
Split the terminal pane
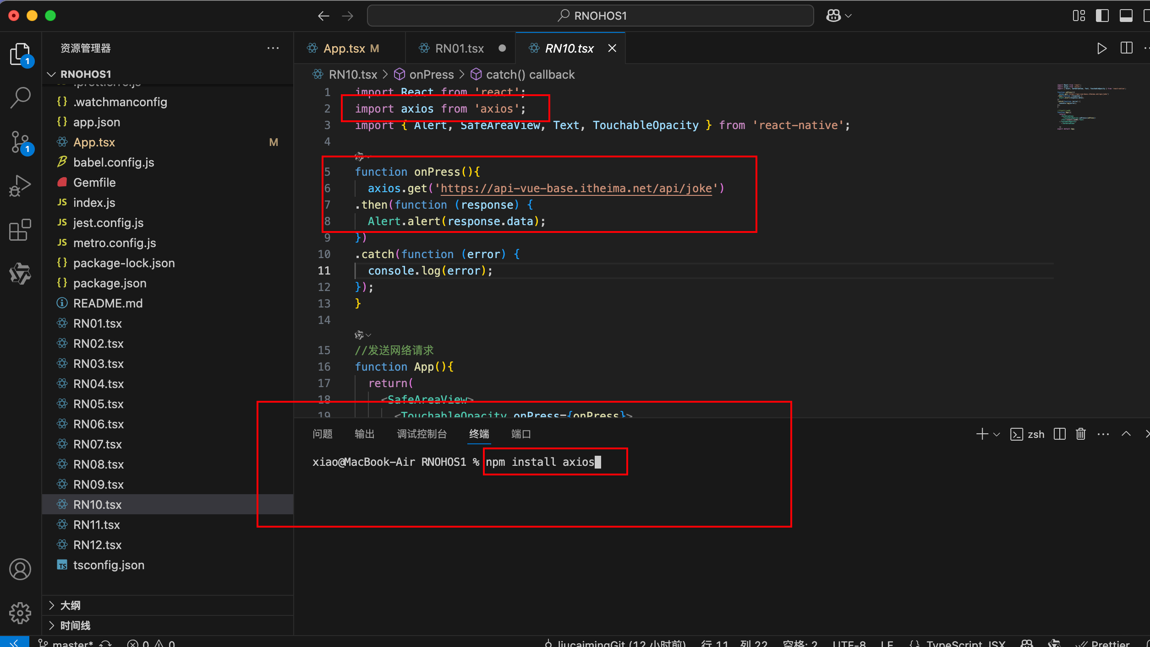coord(1060,434)
